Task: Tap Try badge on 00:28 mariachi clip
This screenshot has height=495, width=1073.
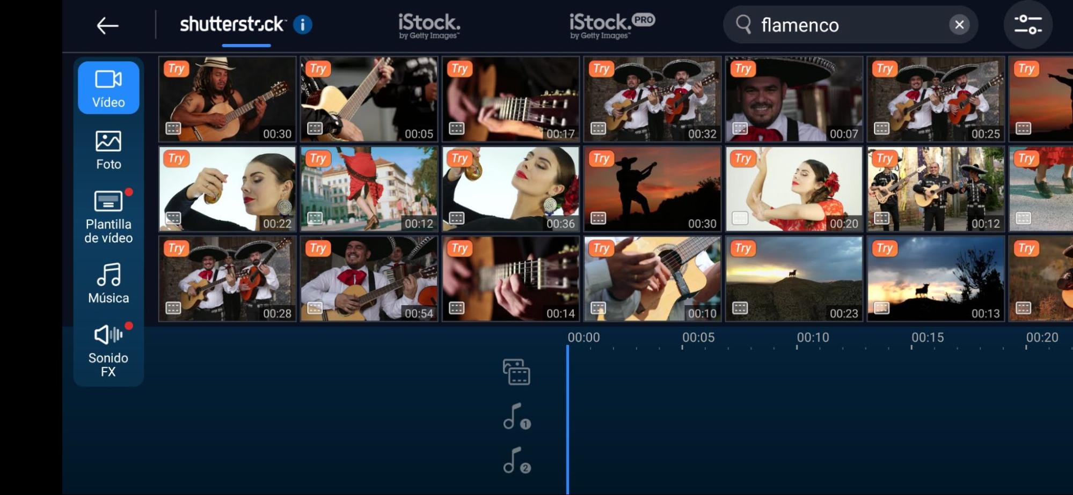Action: point(176,248)
